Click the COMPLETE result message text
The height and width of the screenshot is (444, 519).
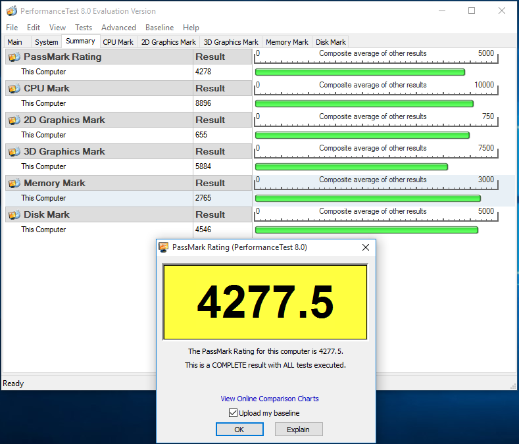[265, 365]
